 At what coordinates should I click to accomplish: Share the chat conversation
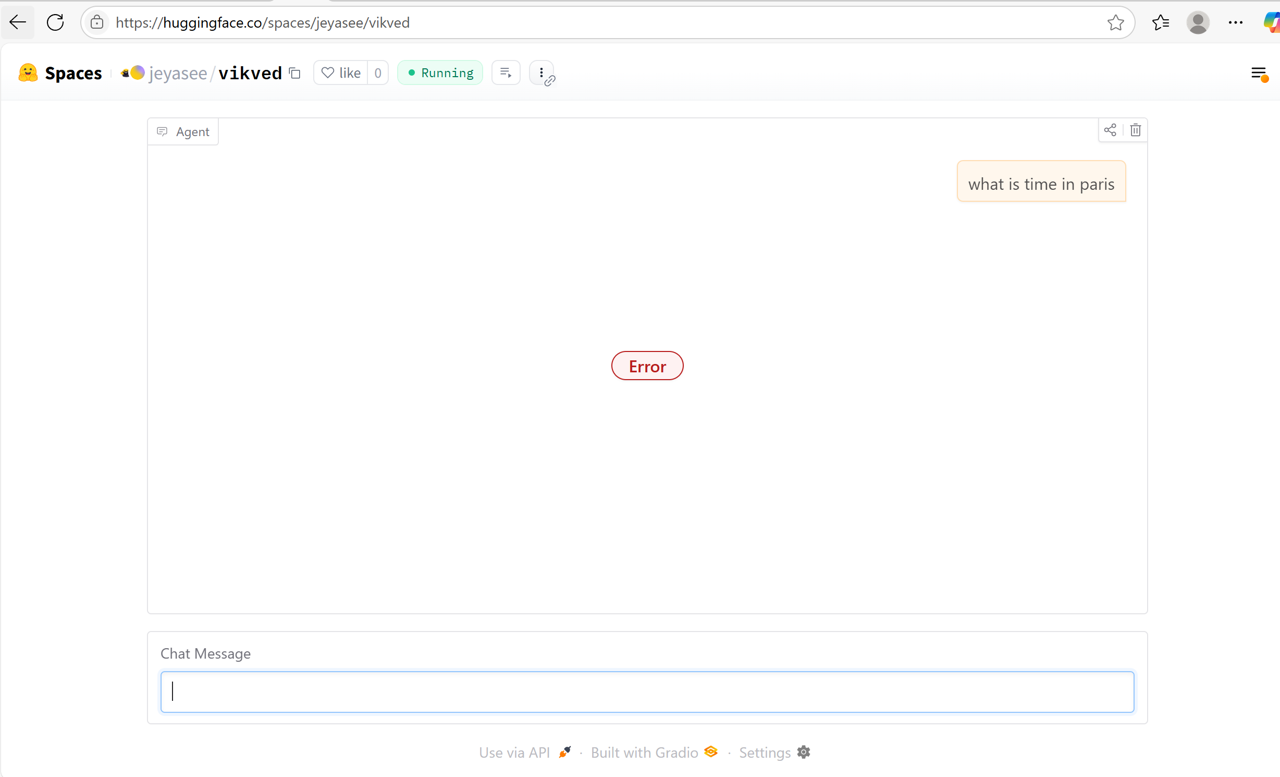pos(1110,130)
